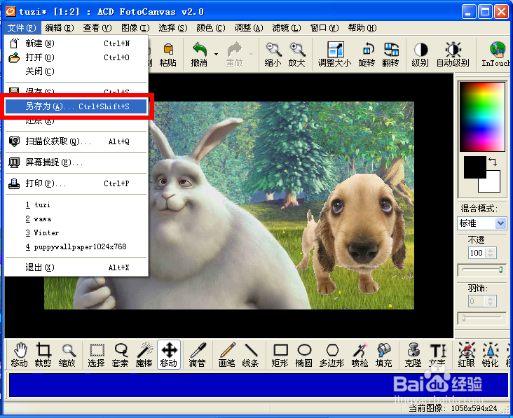Click the Undo (撤消) arrow icon
Image resolution: width=513 pixels, height=418 pixels.
pos(199,55)
